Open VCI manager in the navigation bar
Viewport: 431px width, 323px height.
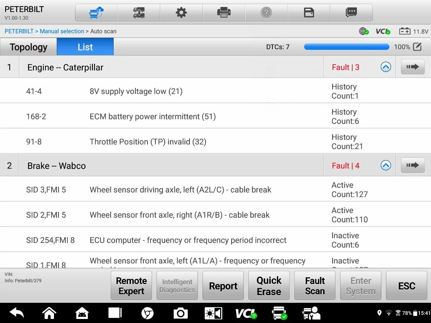pos(246,314)
